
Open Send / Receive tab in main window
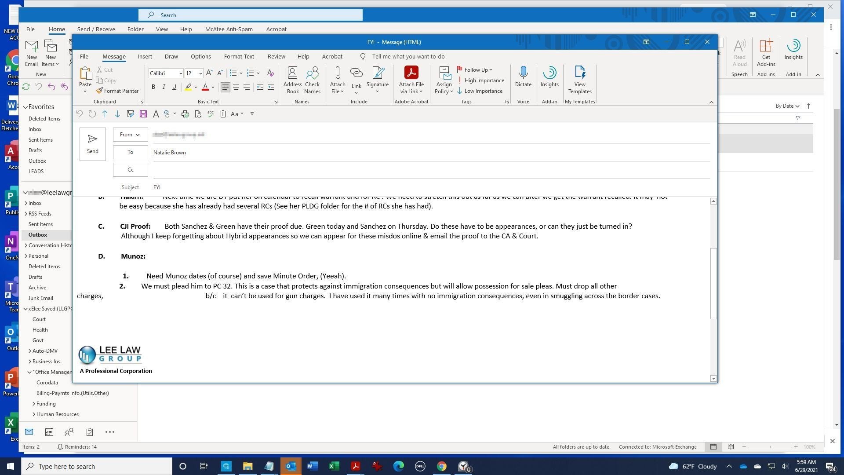(x=96, y=29)
